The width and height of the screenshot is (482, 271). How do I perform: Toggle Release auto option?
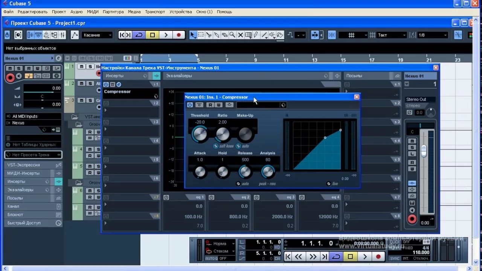pos(238,184)
